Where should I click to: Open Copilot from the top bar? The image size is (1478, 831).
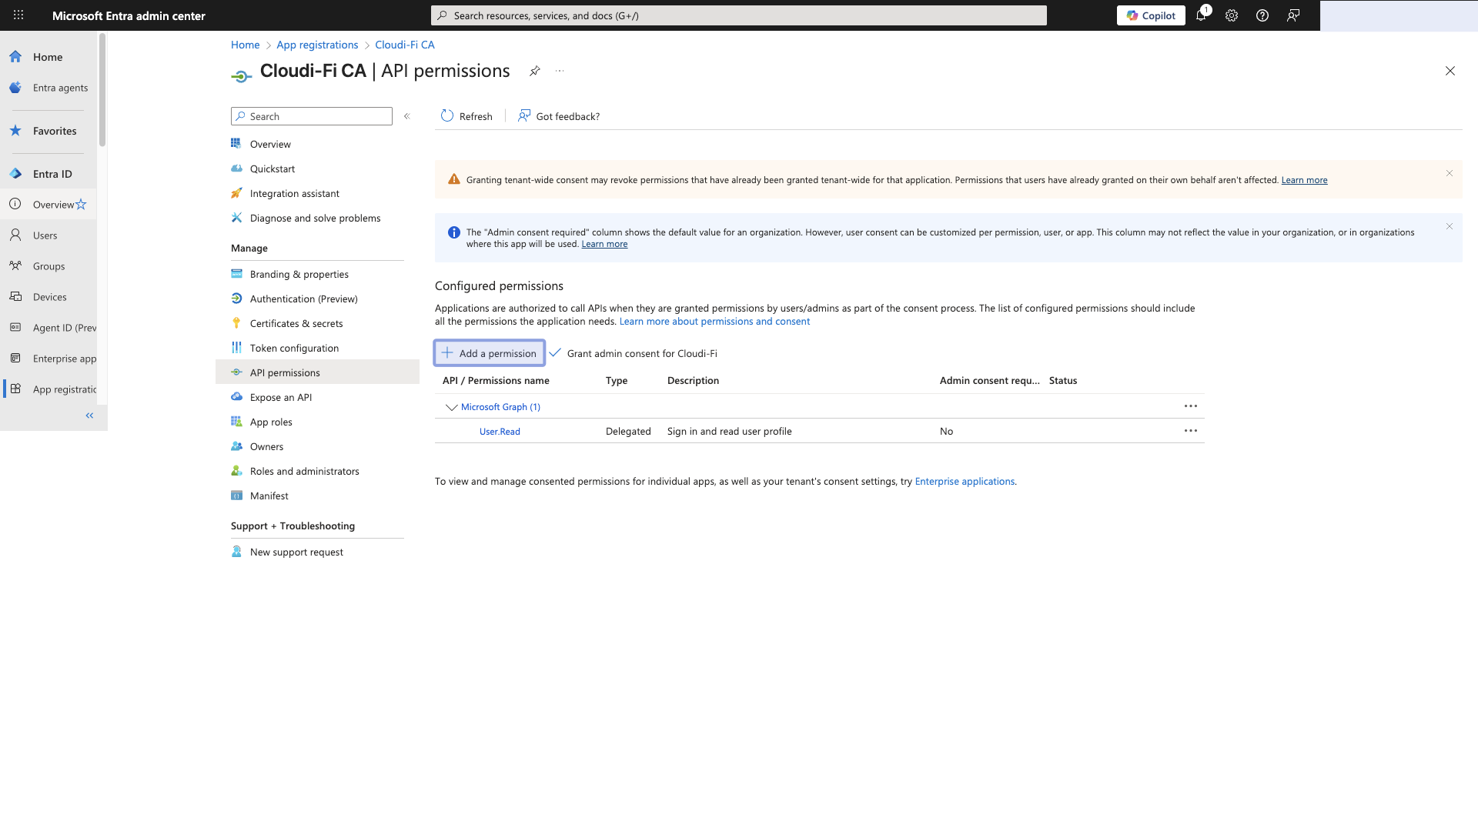pyautogui.click(x=1151, y=15)
